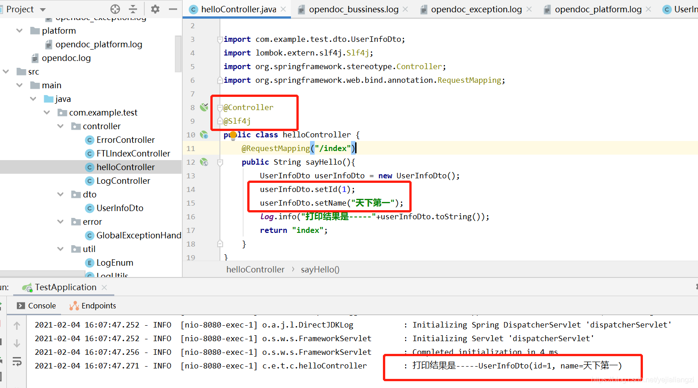Image resolution: width=698 pixels, height=388 pixels.
Task: Click the request mapping gutter icon on line 12
Action: pyautogui.click(x=204, y=162)
